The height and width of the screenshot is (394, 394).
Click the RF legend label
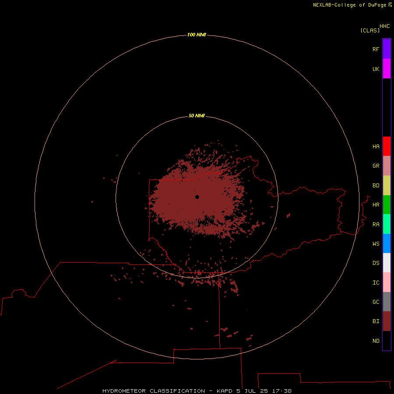[376, 49]
